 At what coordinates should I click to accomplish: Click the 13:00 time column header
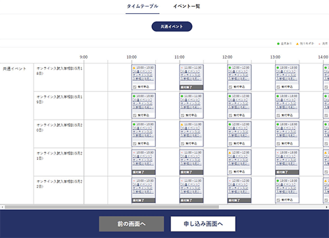point(275,57)
